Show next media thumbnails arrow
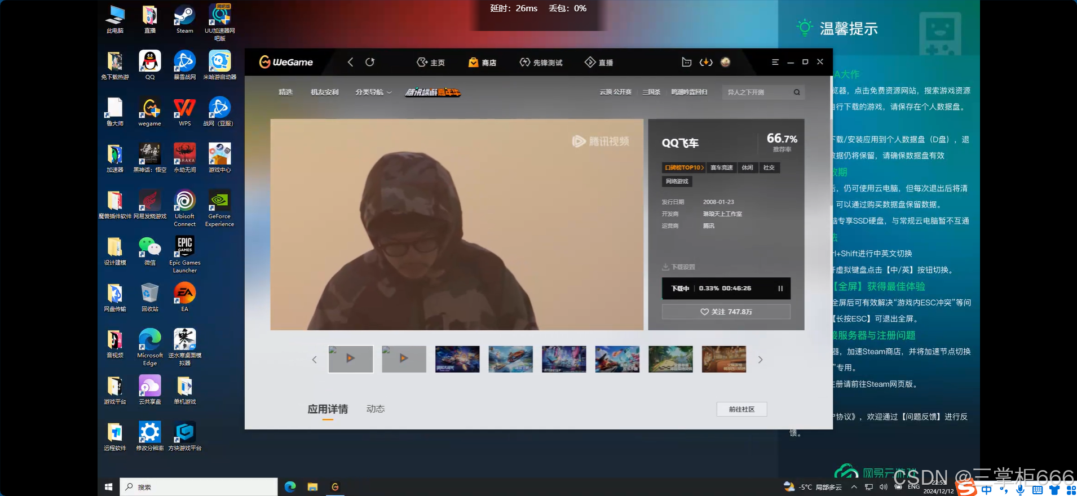Viewport: 1077px width, 496px height. [x=760, y=360]
